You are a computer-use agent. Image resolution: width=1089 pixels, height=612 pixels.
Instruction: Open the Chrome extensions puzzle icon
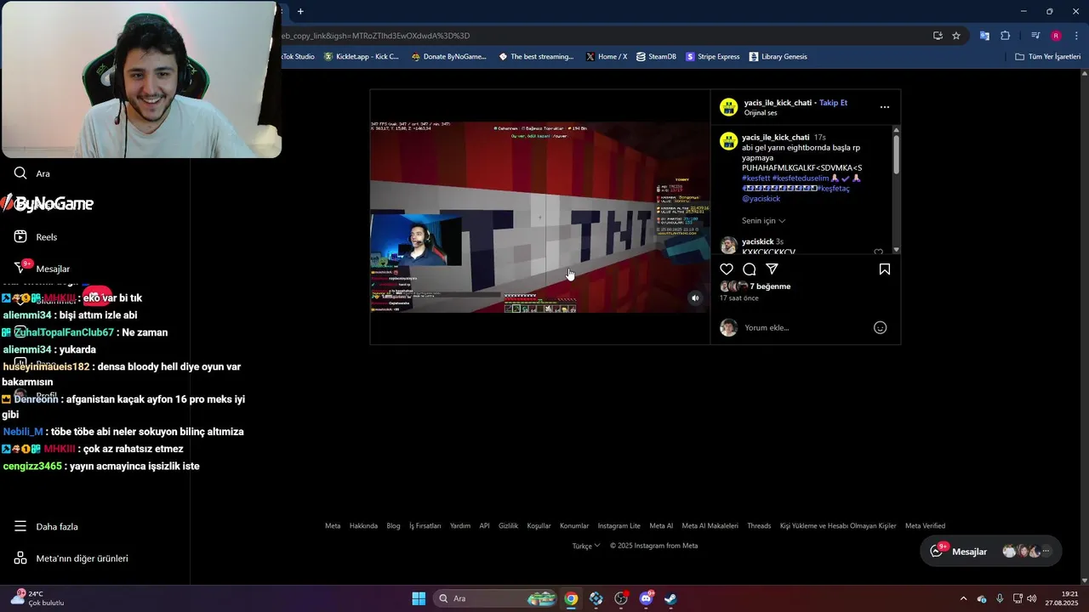pos(1005,36)
